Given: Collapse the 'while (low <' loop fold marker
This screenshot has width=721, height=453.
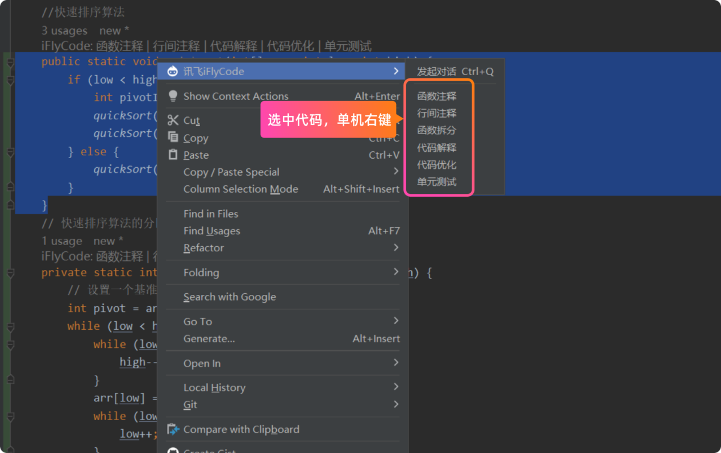Looking at the screenshot, I should pyautogui.click(x=10, y=326).
